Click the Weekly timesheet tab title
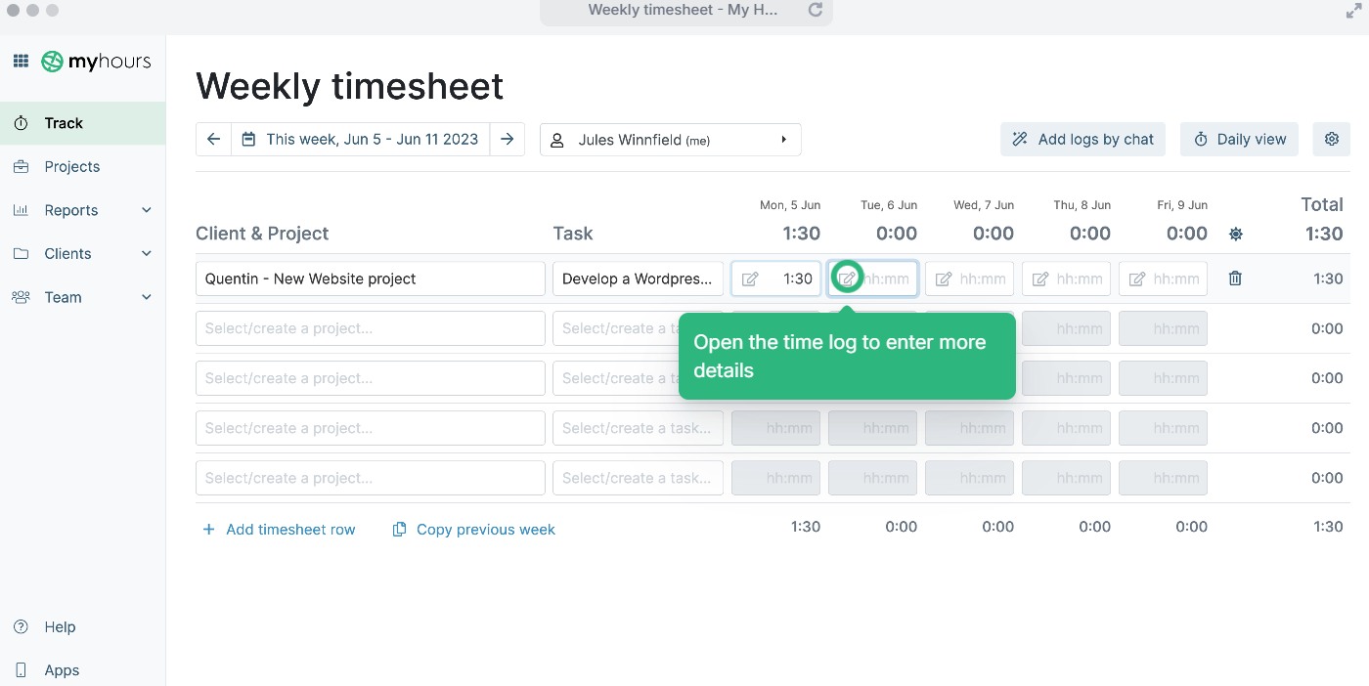 point(684,10)
